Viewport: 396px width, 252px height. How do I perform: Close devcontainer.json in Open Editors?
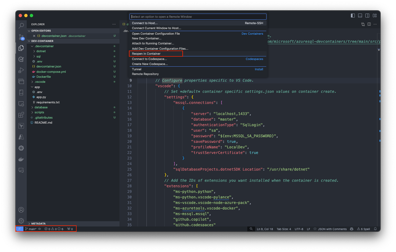pyautogui.click(x=34, y=36)
